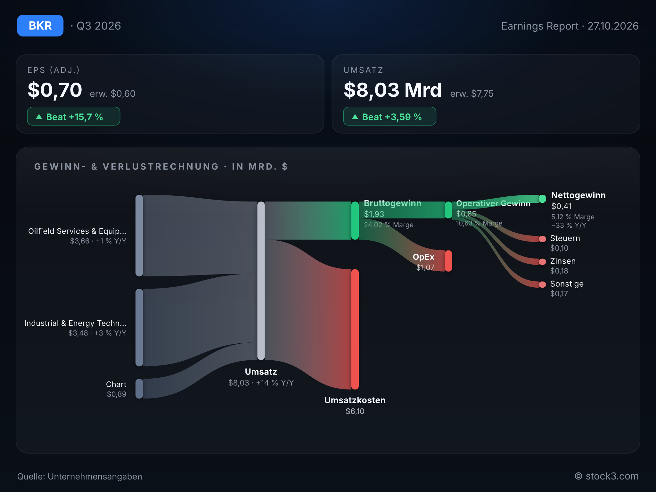Screen dimensions: 656x492
Task: Click the $3,66 · +1 % Y/Y value
Action: pos(98,241)
